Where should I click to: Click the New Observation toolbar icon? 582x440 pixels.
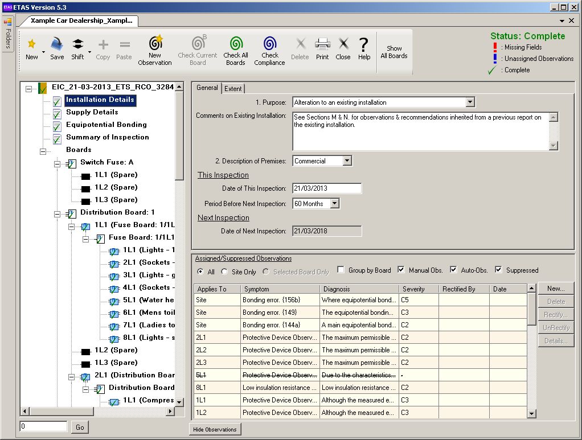pos(155,43)
